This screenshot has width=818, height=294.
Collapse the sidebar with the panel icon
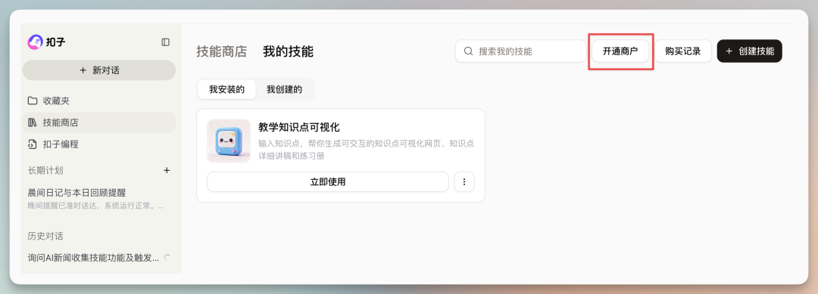(165, 42)
